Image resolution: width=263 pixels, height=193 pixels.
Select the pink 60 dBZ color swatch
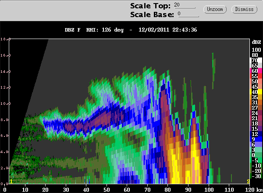pos(256,71)
